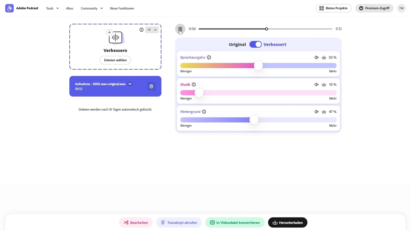This screenshot has height=231, width=411.
Task: Click the 0:12 total duration text
Action: (x=339, y=29)
